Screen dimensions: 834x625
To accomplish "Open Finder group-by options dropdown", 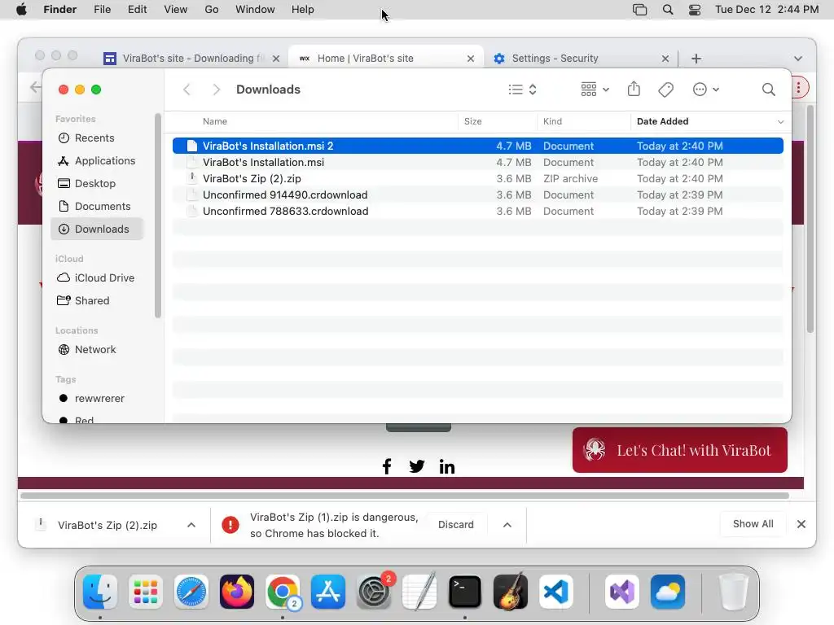I will (595, 90).
